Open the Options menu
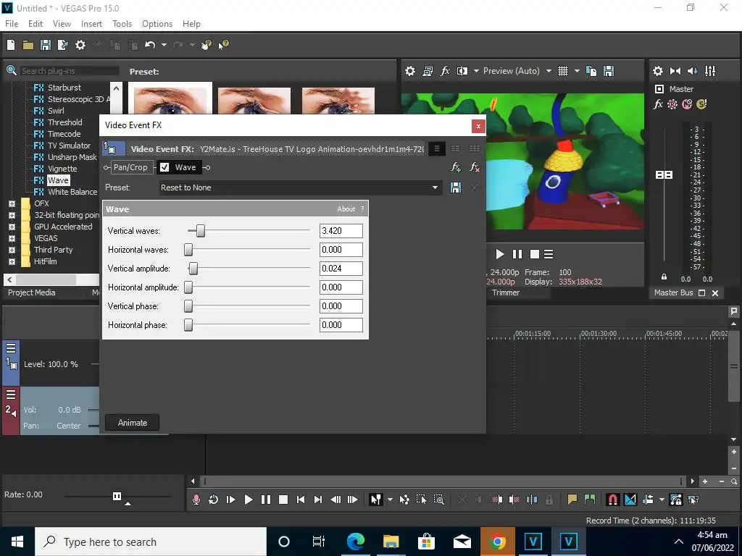Screen dimensions: 742x556 pos(157,24)
